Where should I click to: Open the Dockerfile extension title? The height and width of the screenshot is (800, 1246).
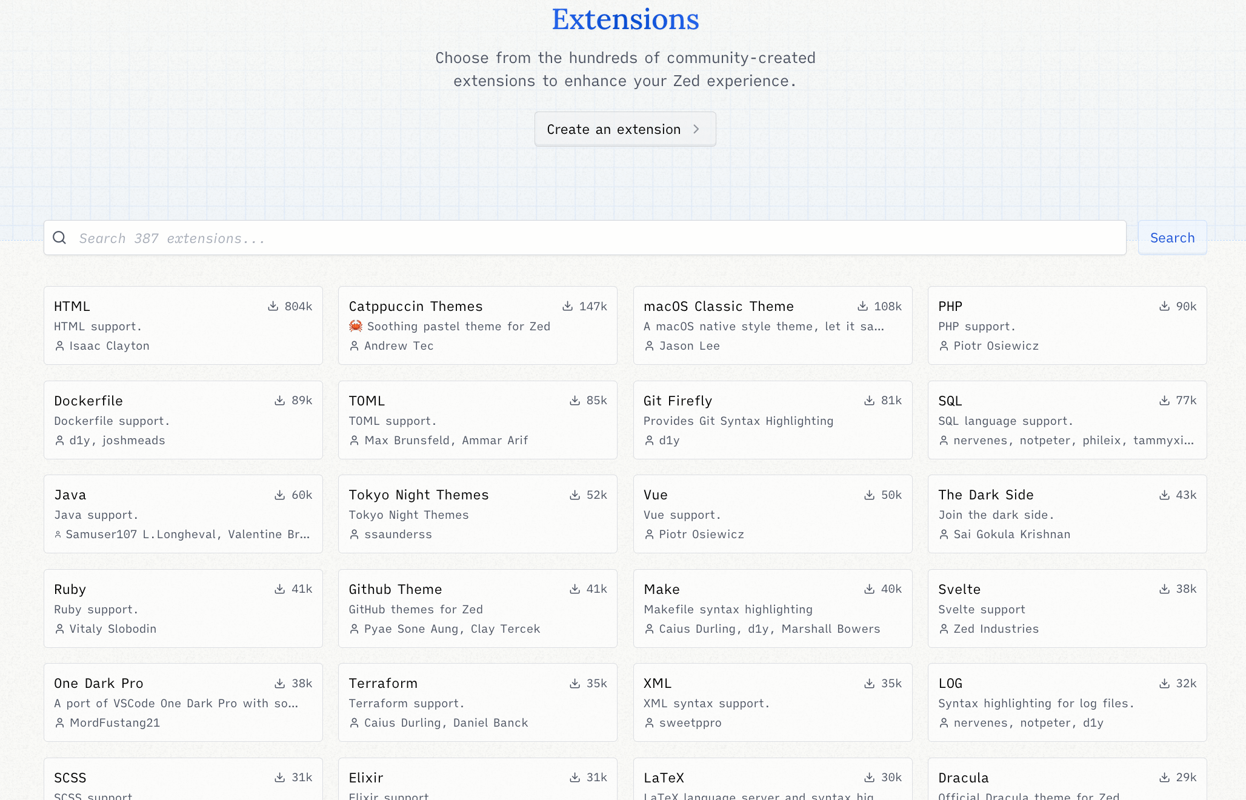[x=88, y=401]
